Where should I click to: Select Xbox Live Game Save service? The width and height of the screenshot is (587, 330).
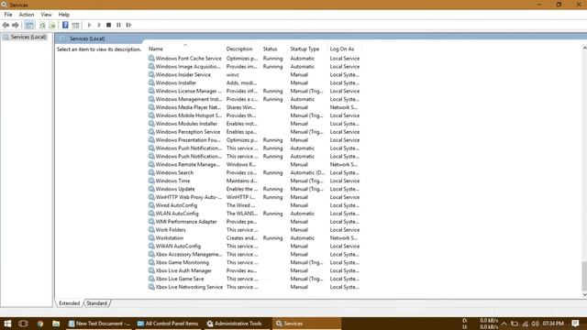254,279
